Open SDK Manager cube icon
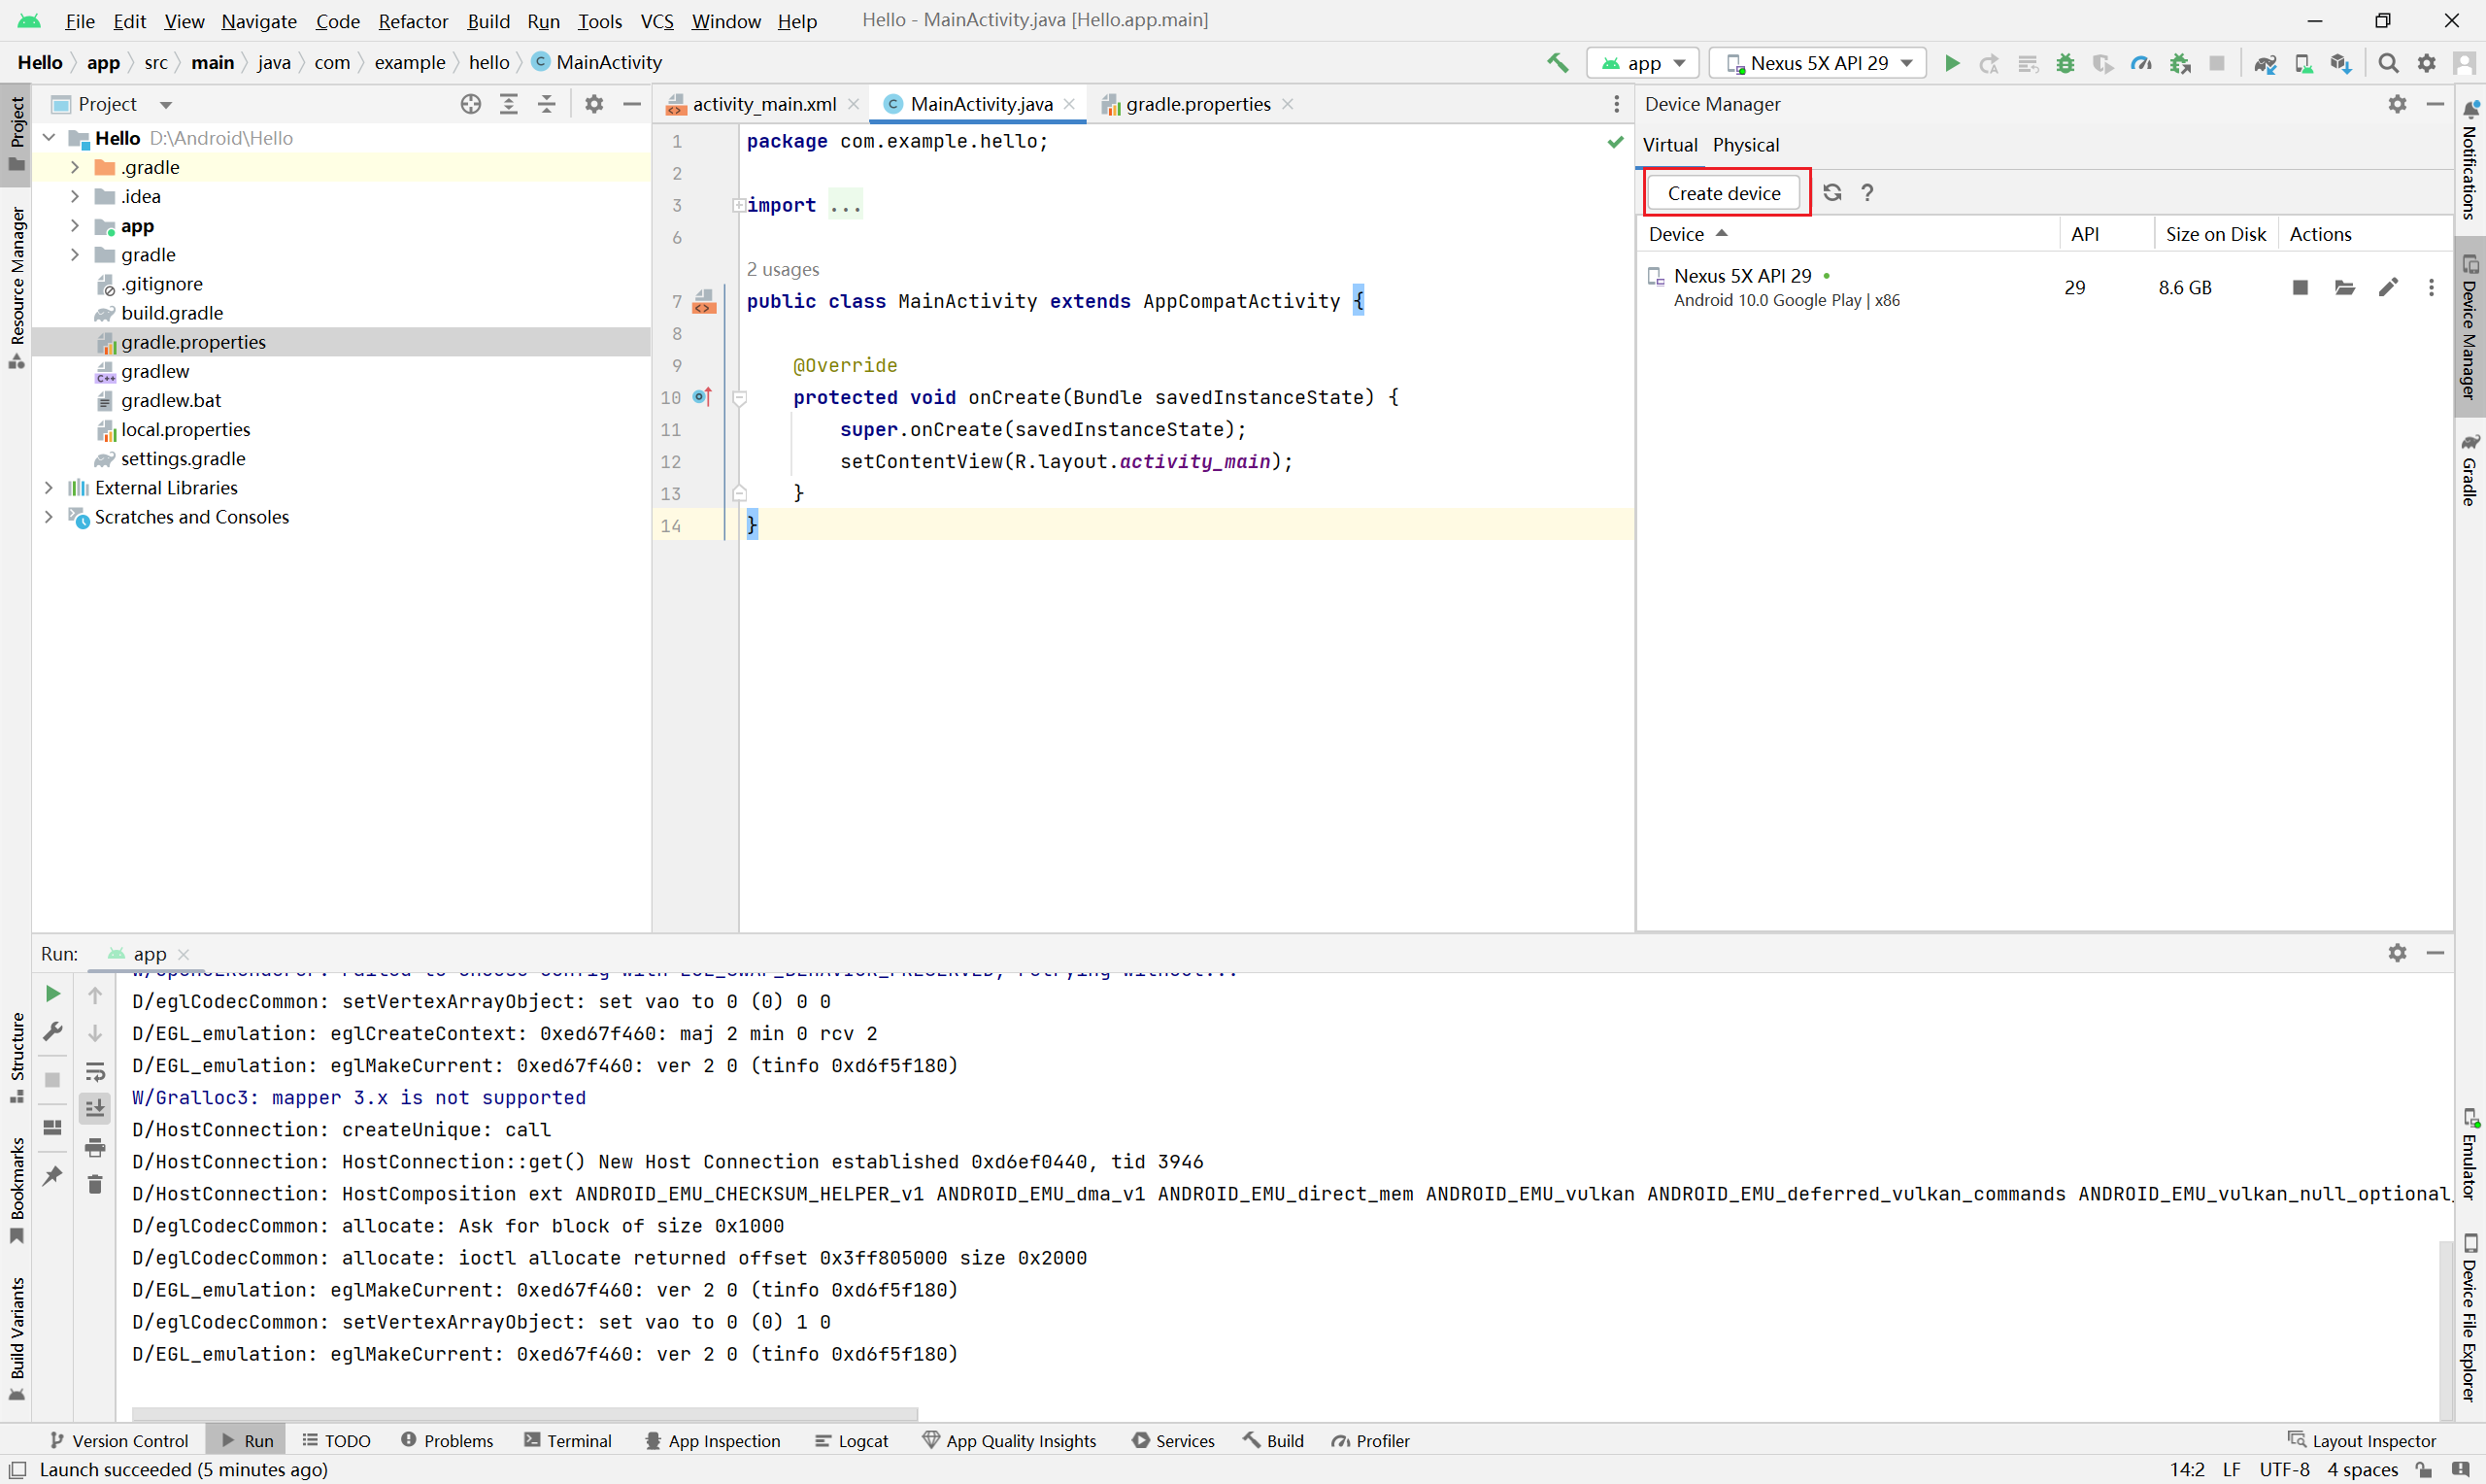 (x=2341, y=63)
